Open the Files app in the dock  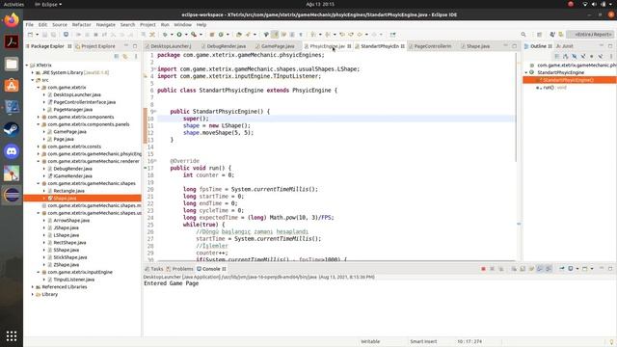[12, 64]
